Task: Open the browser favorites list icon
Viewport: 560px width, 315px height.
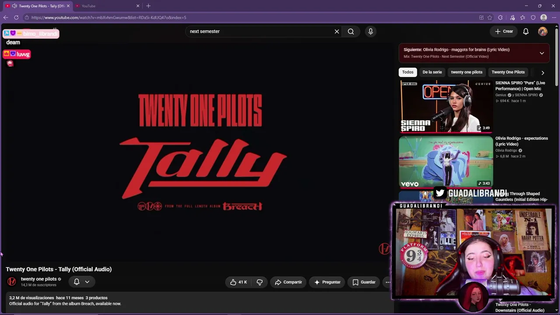Action: pos(523,17)
